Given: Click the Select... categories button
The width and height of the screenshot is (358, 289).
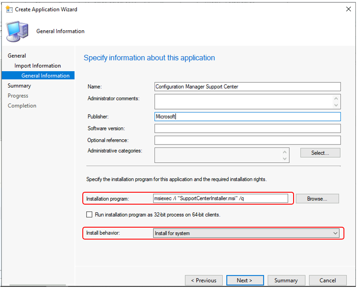Looking at the screenshot, I should (320, 153).
